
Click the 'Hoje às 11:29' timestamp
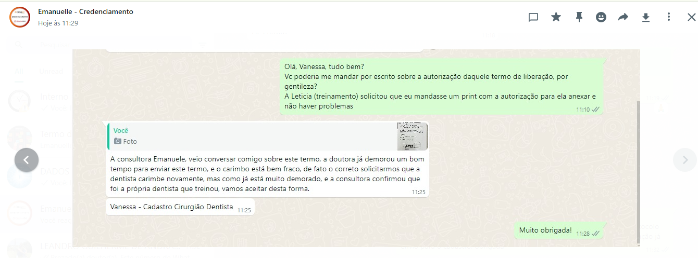pos(58,23)
